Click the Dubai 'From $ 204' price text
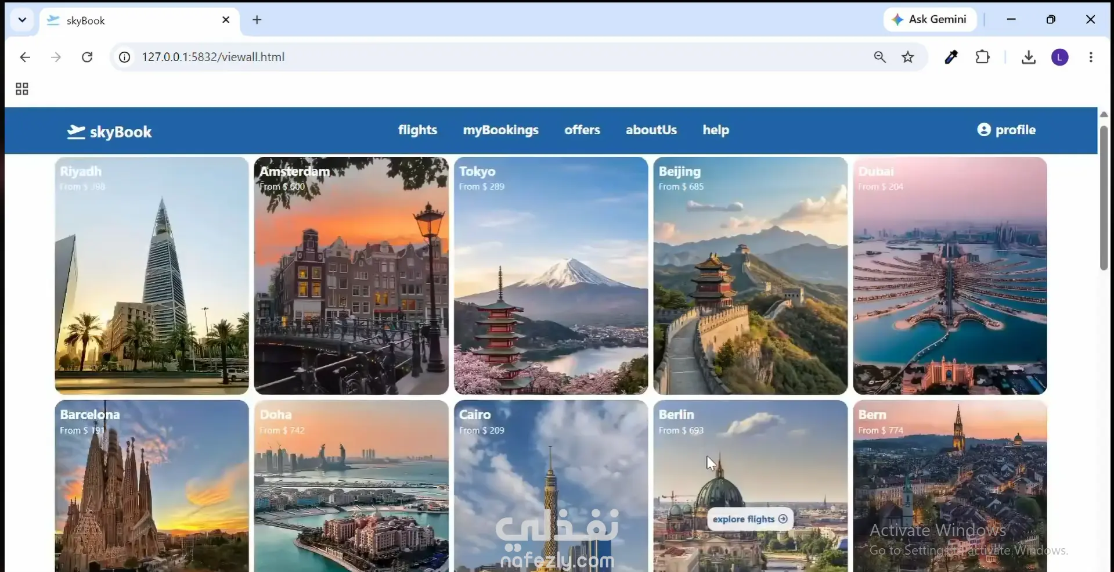The image size is (1114, 572). [881, 186]
